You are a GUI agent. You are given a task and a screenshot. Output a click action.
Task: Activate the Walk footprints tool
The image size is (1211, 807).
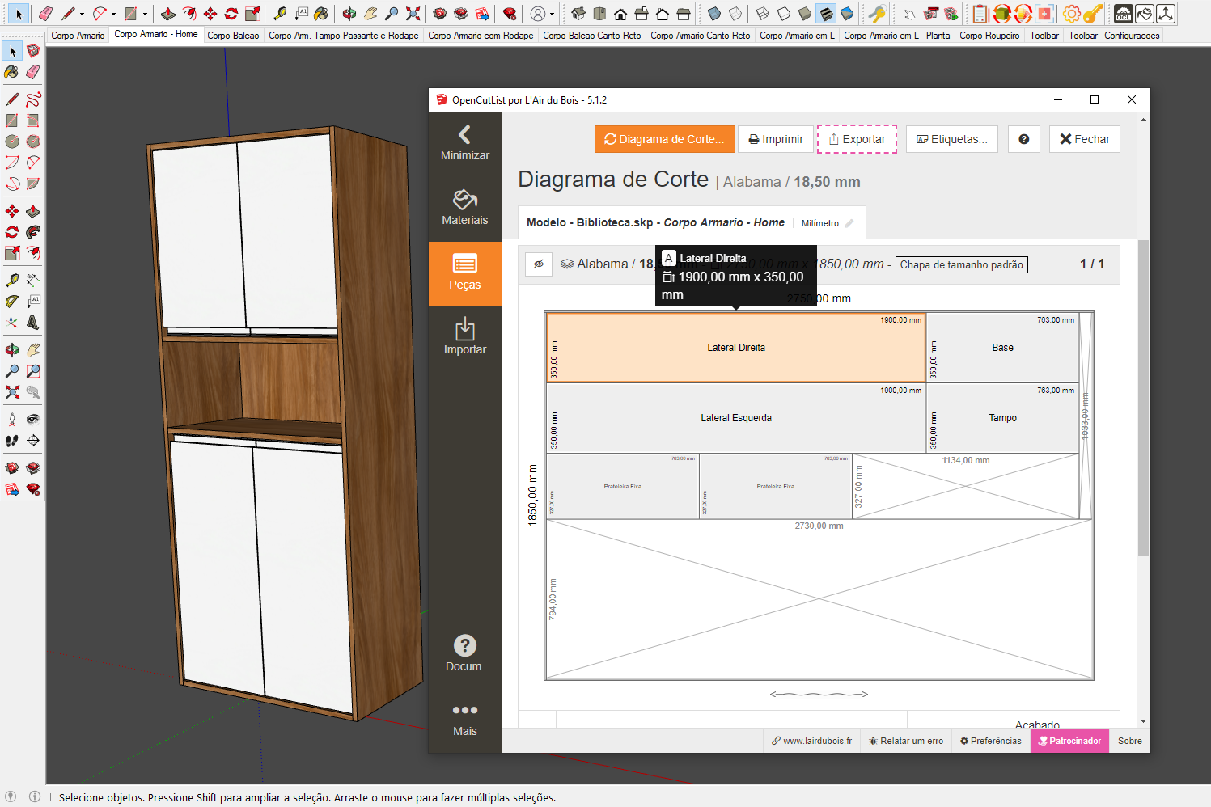pyautogui.click(x=12, y=441)
